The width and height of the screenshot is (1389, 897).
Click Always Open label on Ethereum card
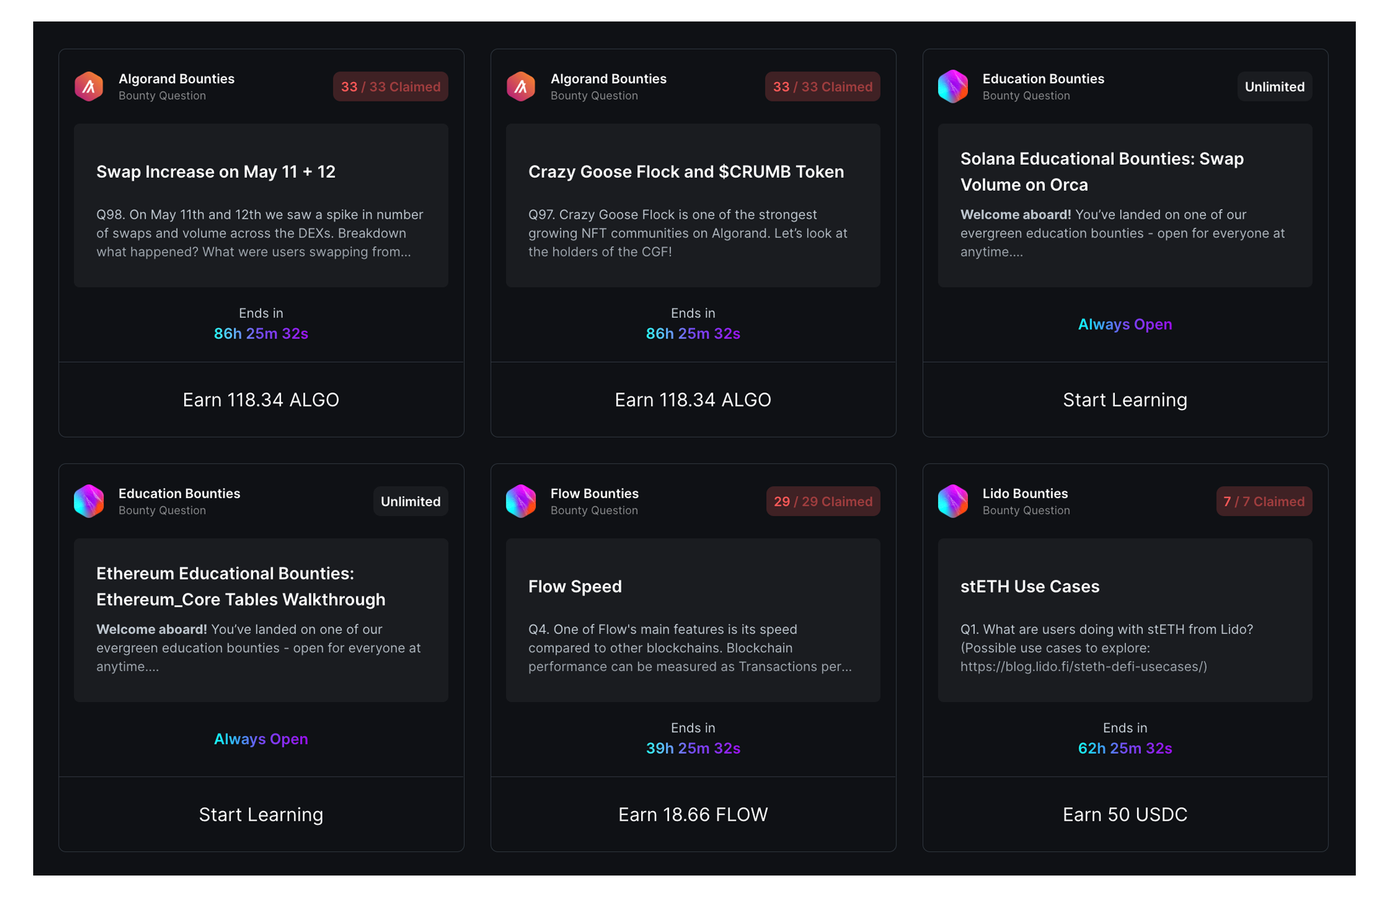[x=260, y=739]
